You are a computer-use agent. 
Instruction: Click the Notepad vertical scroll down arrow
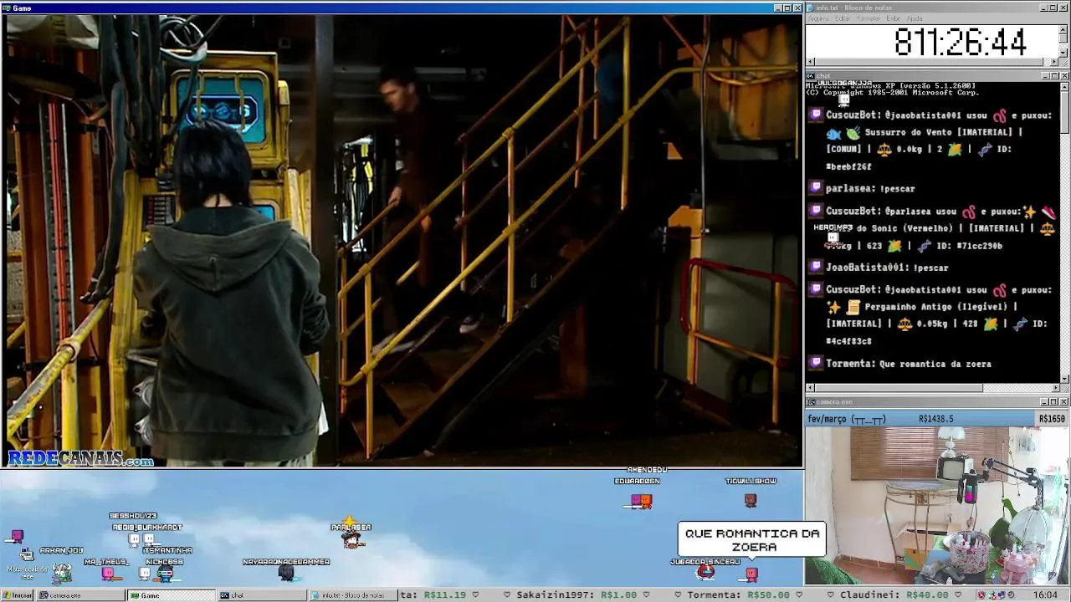(x=1064, y=52)
